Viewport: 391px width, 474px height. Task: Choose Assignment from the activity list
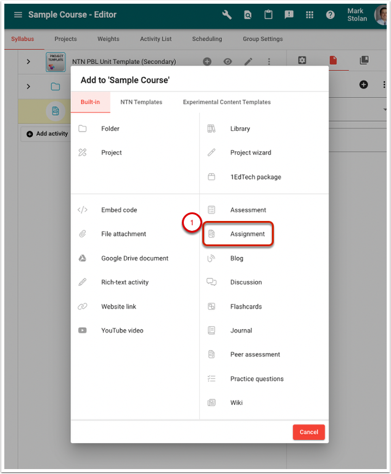click(x=247, y=234)
